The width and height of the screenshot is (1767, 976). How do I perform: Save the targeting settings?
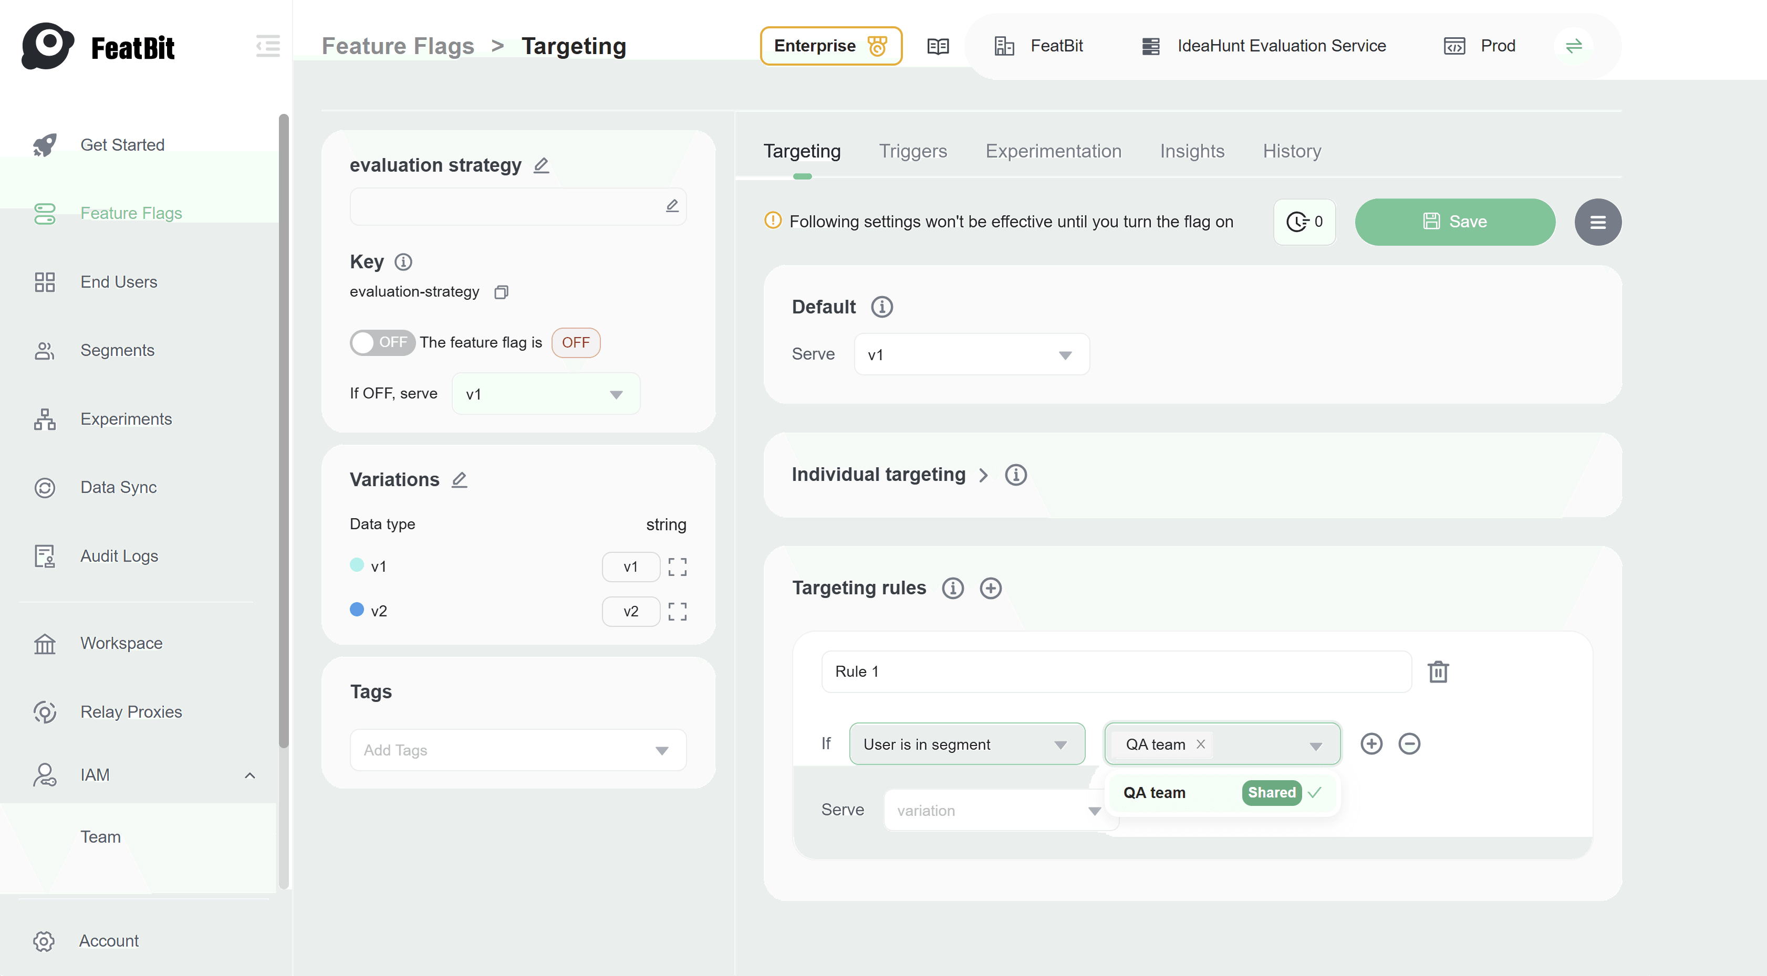[1455, 222]
